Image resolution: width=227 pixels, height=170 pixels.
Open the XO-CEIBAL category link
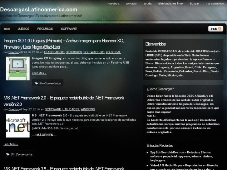[x=113, y=52]
